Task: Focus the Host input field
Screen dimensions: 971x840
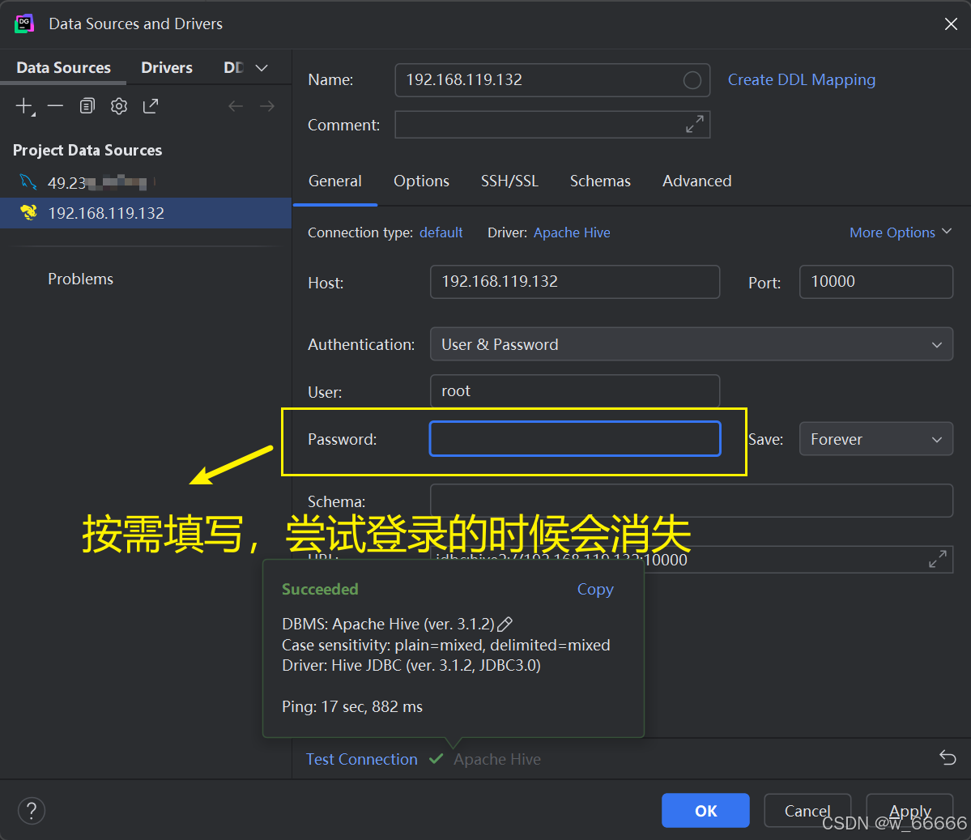Action: click(575, 282)
